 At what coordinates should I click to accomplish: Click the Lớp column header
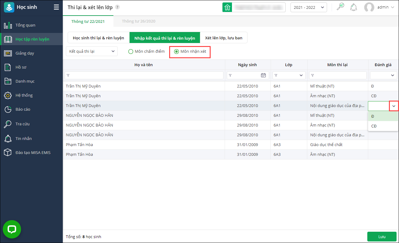click(x=289, y=65)
